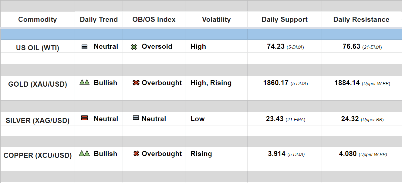Select the Daily Resistance column header
The height and width of the screenshot is (183, 402).
pyautogui.click(x=361, y=20)
